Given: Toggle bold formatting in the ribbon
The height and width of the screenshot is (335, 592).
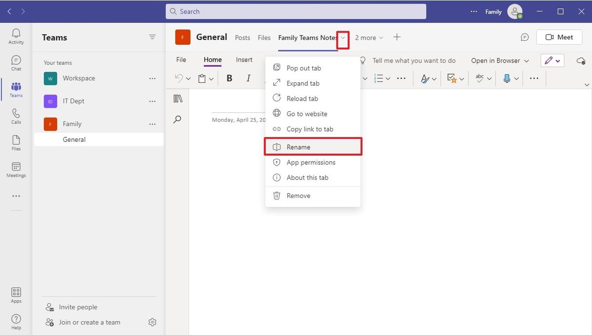Looking at the screenshot, I should tap(229, 78).
